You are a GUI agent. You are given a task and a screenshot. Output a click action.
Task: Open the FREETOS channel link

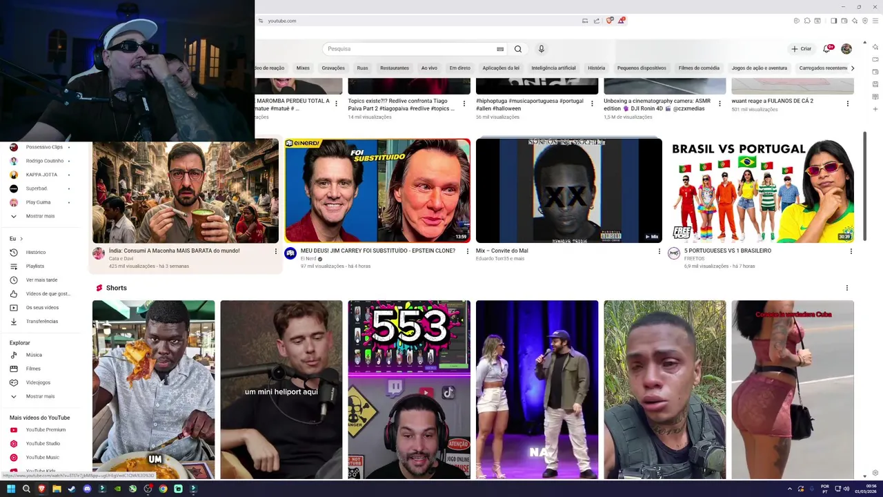click(694, 259)
